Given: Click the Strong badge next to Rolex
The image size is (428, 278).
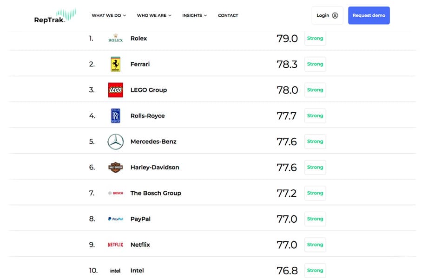Looking at the screenshot, I should tap(315, 39).
